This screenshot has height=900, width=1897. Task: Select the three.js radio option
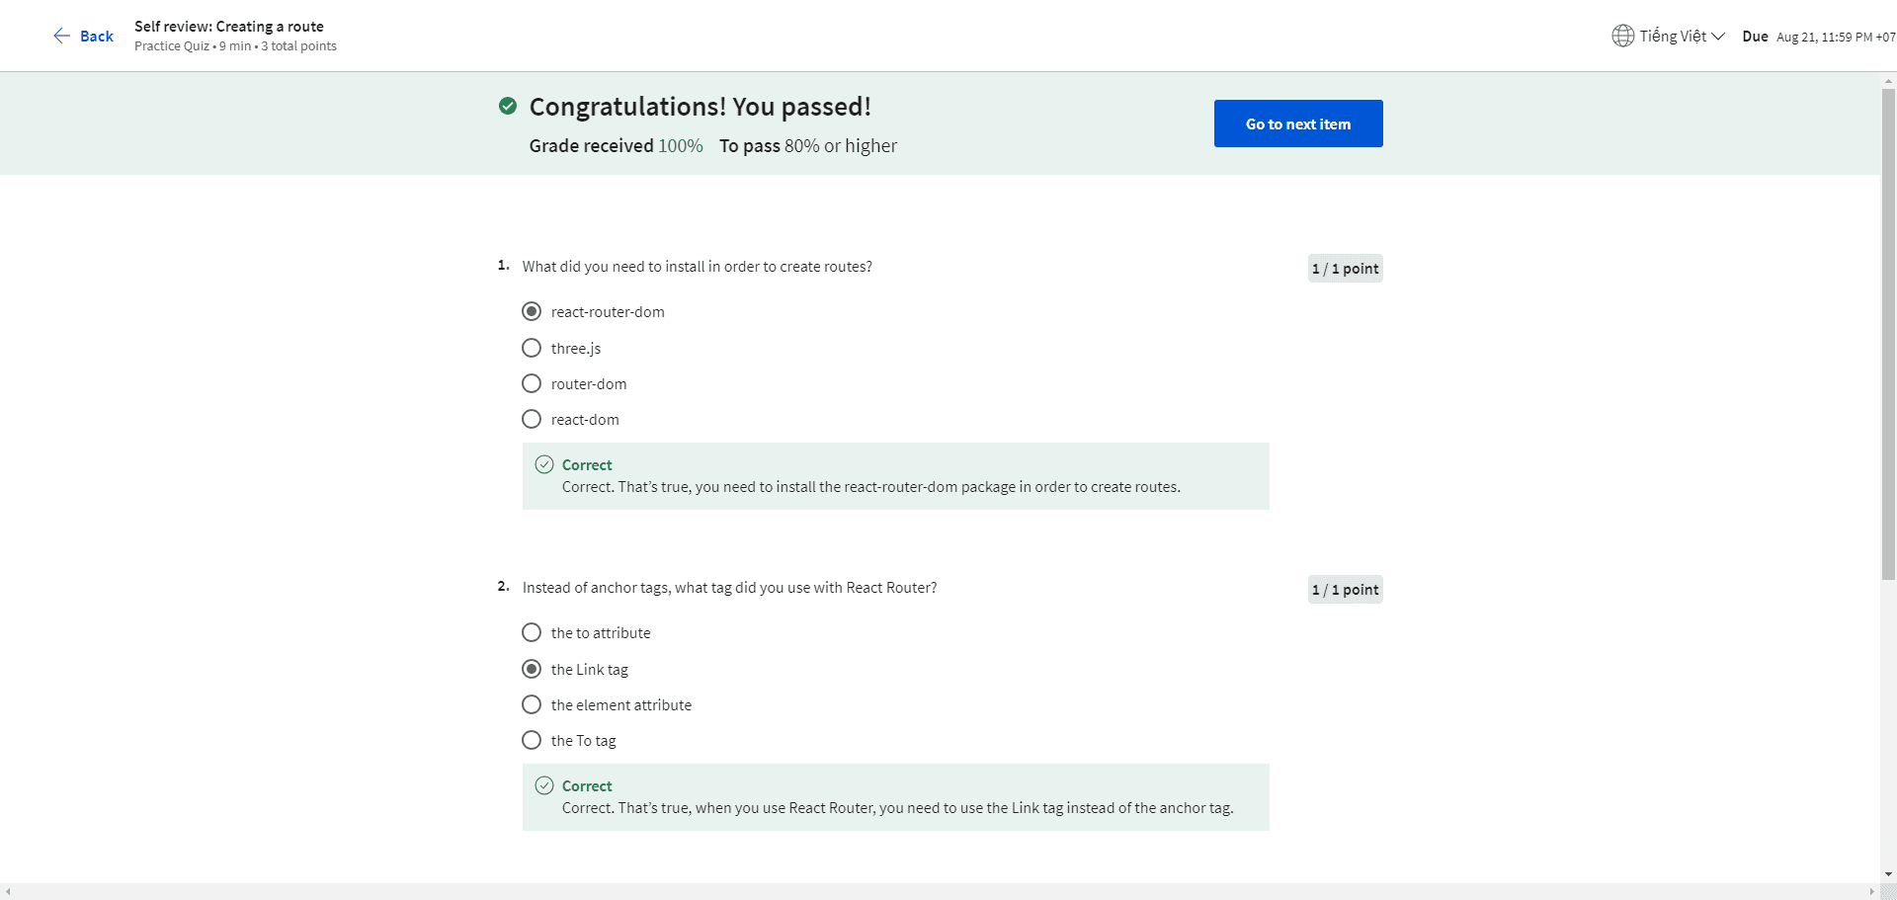(x=532, y=348)
